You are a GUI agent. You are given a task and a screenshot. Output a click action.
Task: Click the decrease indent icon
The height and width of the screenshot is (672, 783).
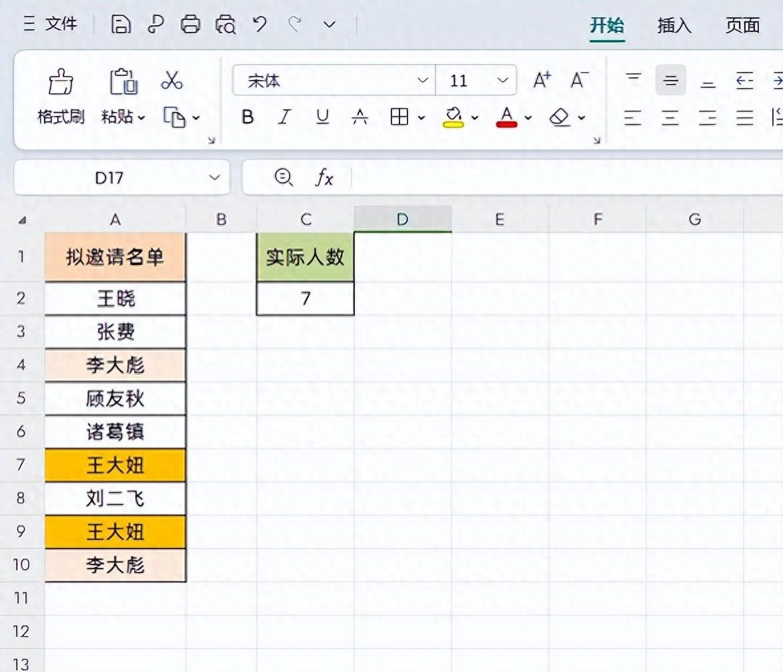click(x=744, y=80)
